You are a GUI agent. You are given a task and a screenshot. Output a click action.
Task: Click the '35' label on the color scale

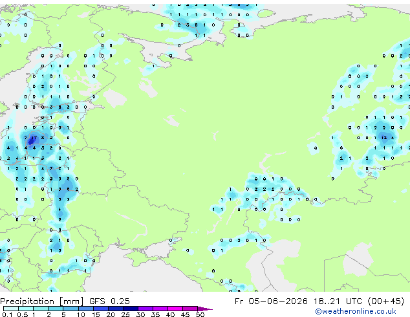point(155,314)
